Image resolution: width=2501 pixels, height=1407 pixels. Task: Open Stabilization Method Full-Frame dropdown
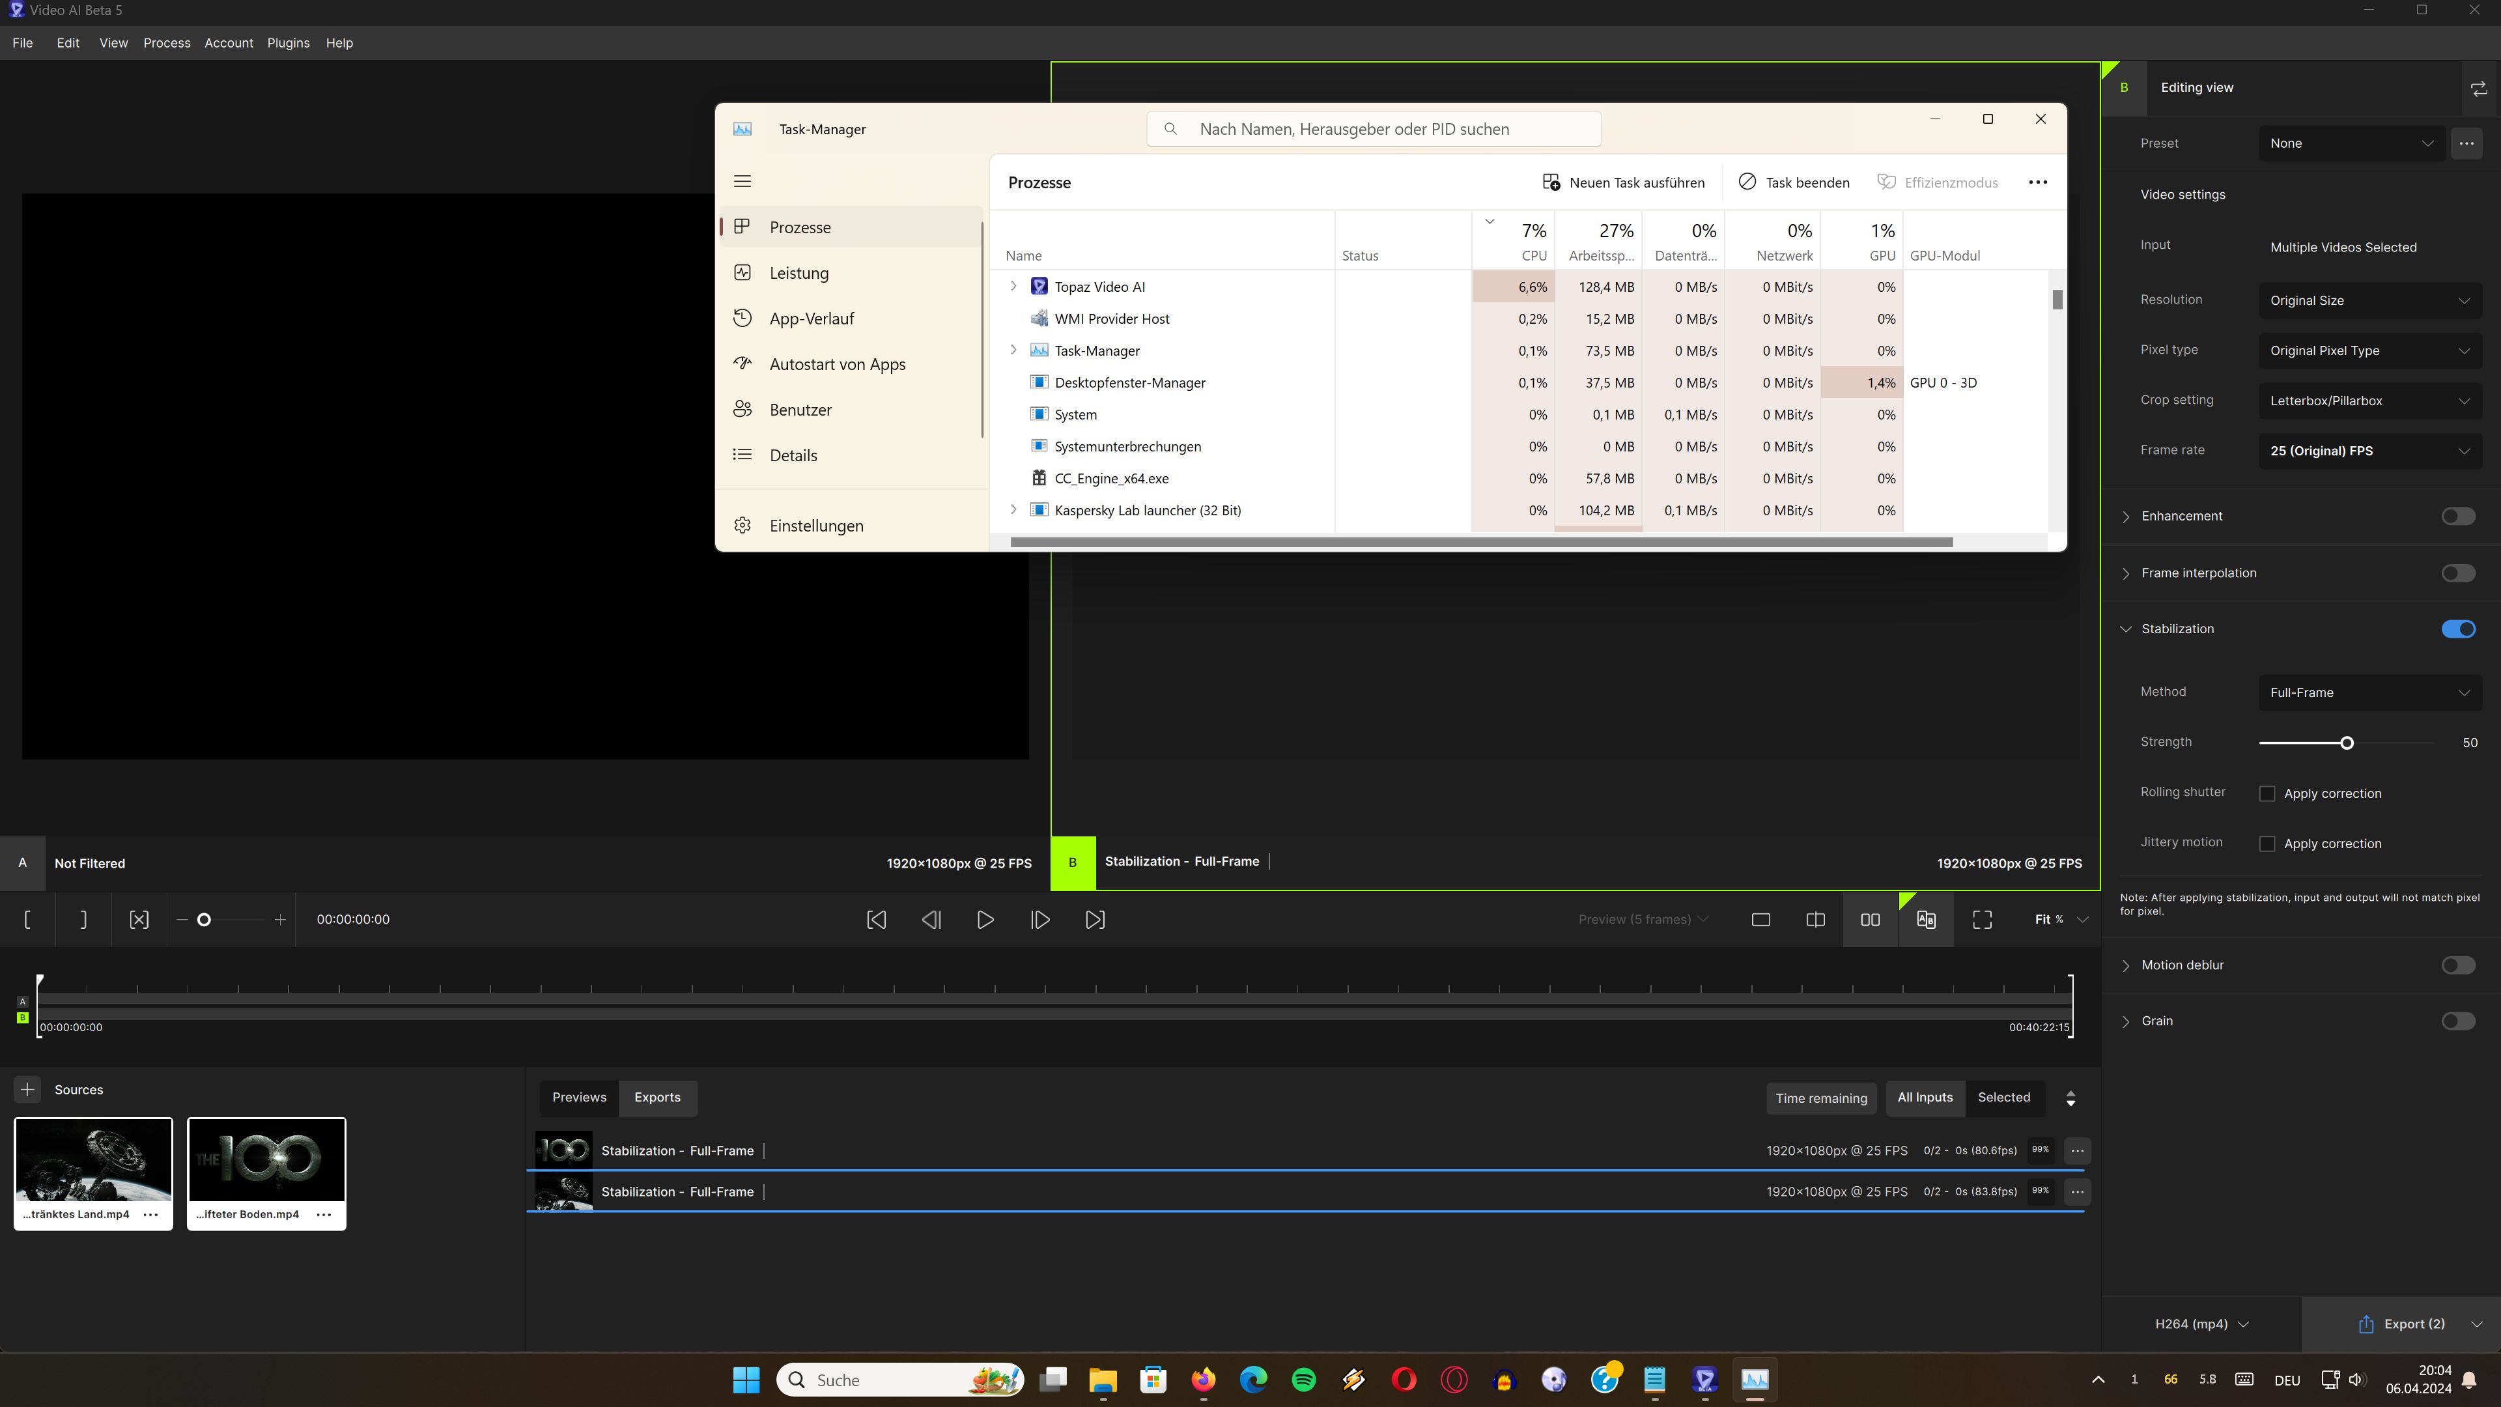tap(2369, 692)
